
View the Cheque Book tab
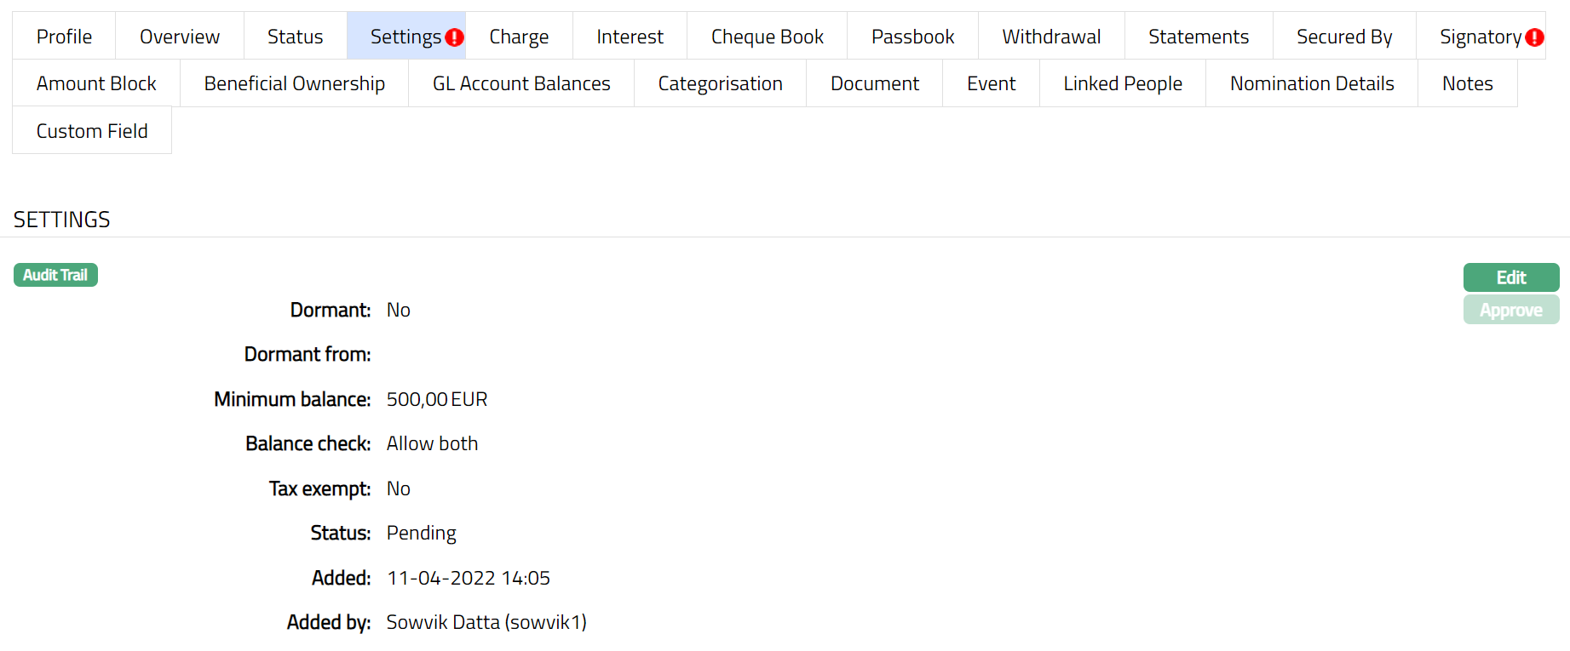767,37
